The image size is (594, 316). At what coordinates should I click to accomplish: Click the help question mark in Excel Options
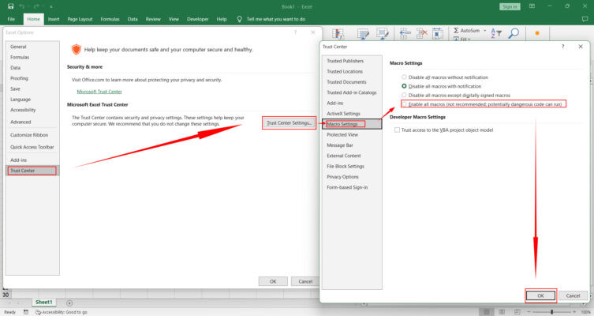pos(296,32)
